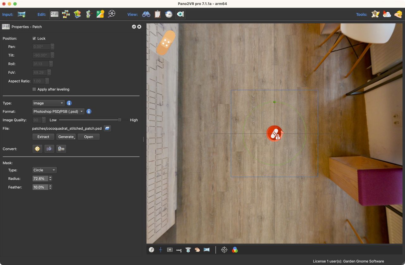
Task: Open the Tour Browser filmstrip icon
Action: 111,14
